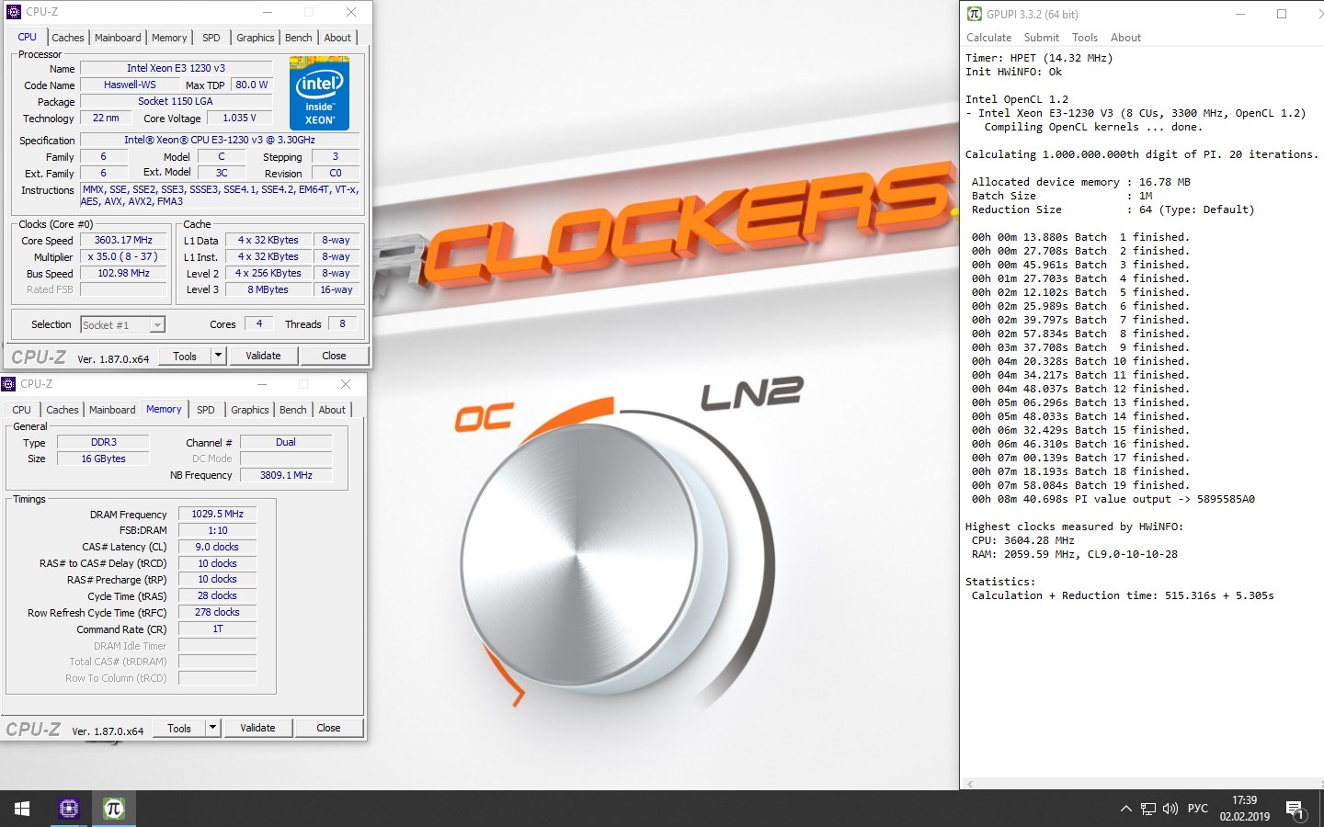Open Caches tab in lower CPU-Z window
Image resolution: width=1324 pixels, height=827 pixels.
coord(63,410)
